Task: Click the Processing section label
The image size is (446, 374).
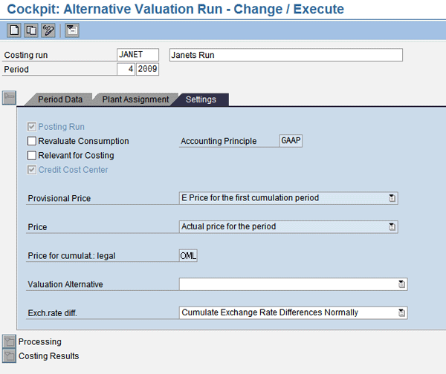Action: click(40, 341)
